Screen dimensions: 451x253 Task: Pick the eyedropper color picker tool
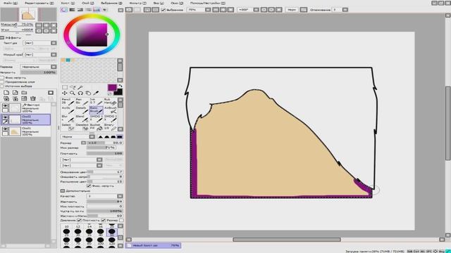(96, 93)
